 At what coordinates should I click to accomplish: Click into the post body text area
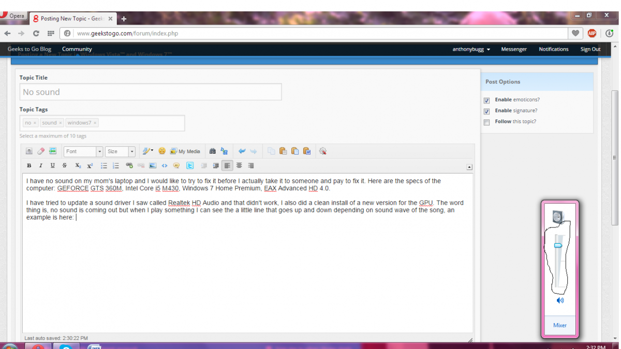click(x=247, y=253)
